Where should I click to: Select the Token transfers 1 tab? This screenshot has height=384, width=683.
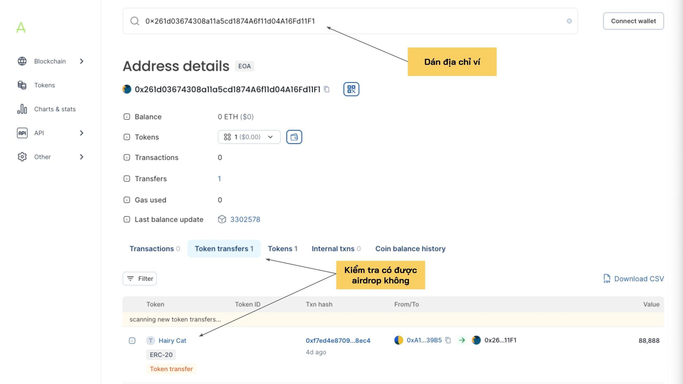coord(224,249)
